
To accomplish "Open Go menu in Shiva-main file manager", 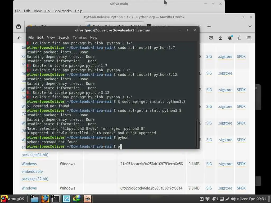I will (x=47, y=11).
